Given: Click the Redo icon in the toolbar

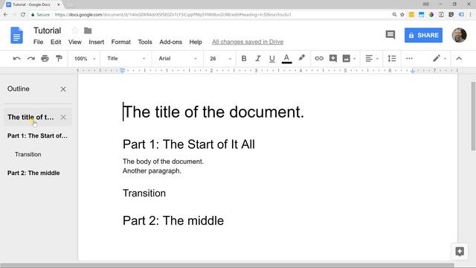Looking at the screenshot, I should click(31, 58).
